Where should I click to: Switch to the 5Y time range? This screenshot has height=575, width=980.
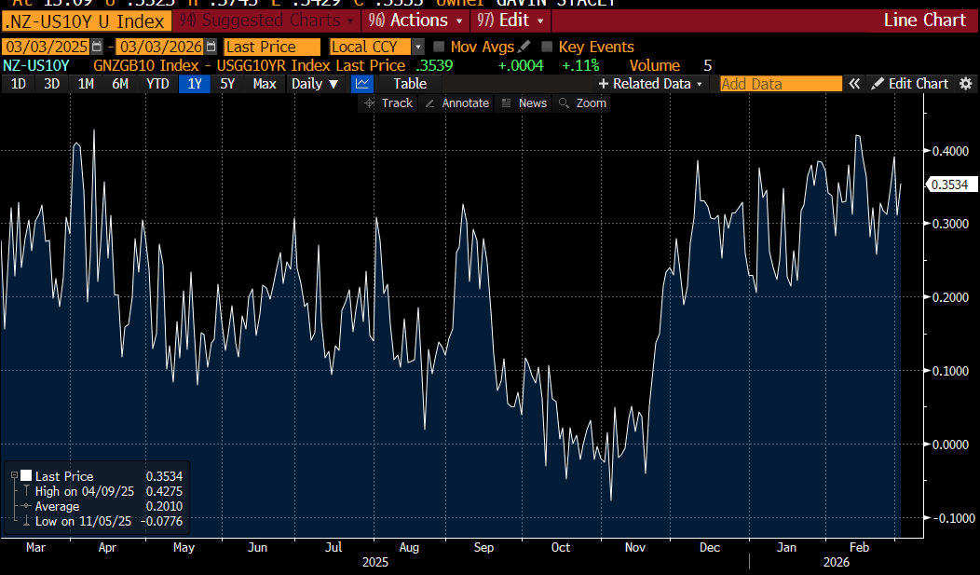tap(227, 84)
